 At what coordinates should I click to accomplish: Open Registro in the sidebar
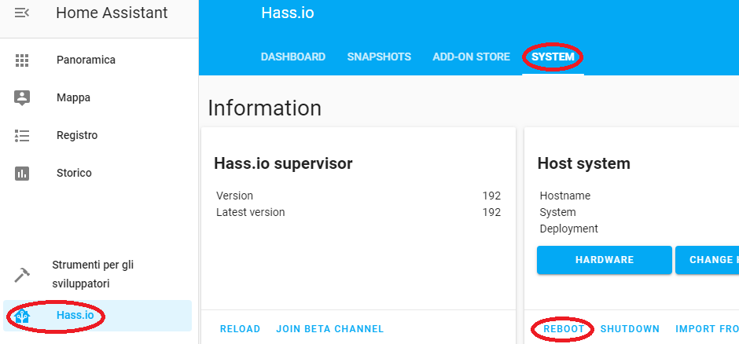[x=77, y=136]
